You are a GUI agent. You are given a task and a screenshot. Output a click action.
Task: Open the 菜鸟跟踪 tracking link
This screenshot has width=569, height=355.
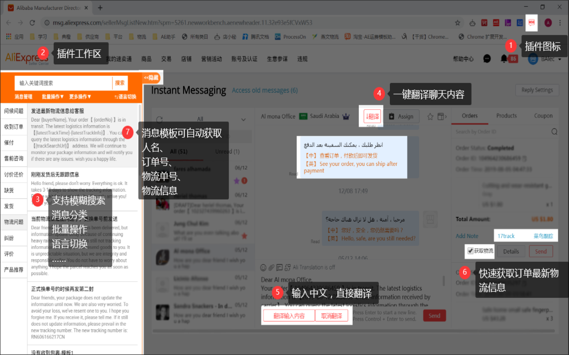543,236
